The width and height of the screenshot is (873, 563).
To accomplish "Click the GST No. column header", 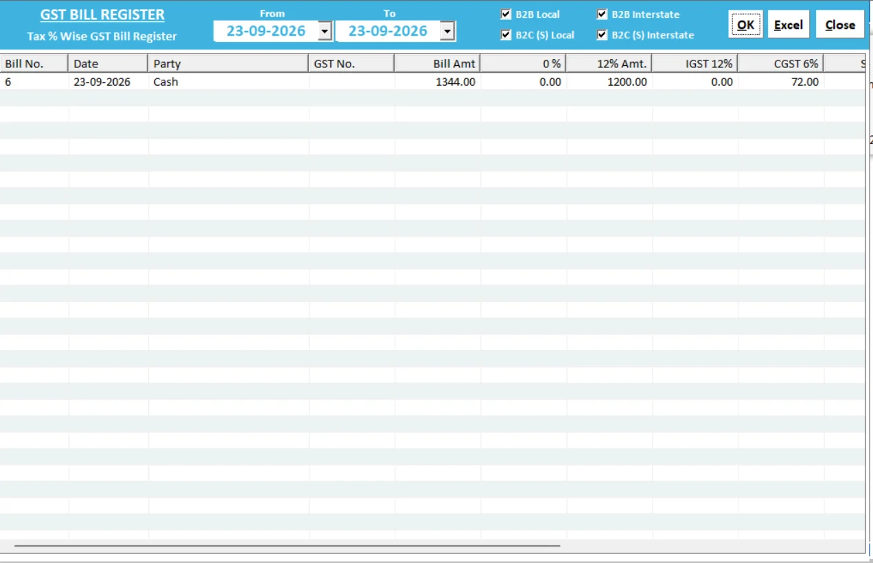I will point(351,64).
